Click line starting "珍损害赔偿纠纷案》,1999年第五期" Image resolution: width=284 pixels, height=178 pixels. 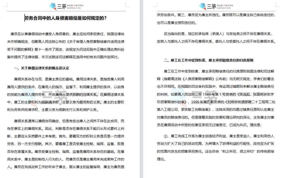point(216,102)
